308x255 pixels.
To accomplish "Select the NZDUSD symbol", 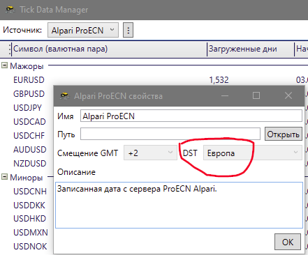I will [30, 164].
